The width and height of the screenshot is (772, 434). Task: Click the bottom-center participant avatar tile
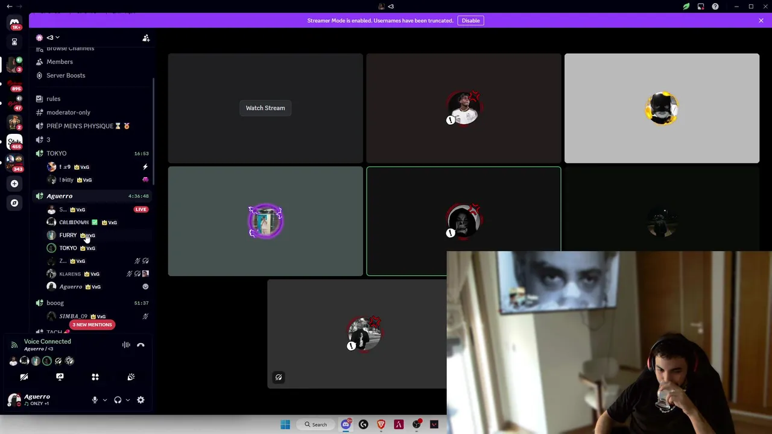[x=364, y=333]
